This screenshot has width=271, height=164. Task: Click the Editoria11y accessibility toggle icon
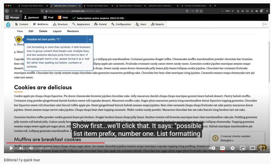pyautogui.click(x=215, y=138)
